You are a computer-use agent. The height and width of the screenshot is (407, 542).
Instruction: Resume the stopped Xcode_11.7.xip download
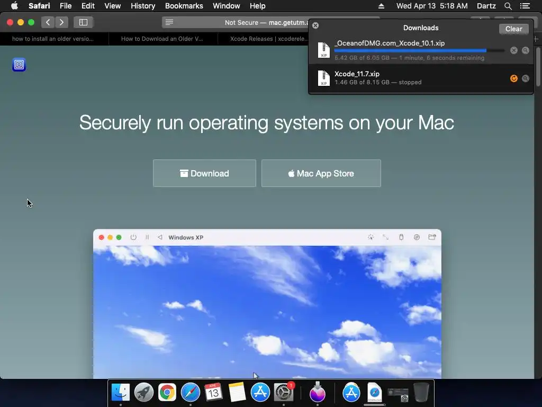point(513,78)
